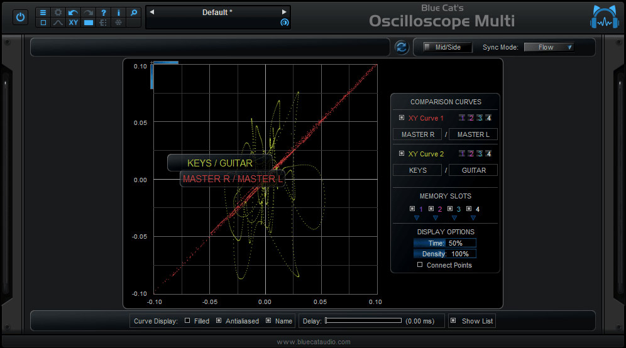This screenshot has width=626, height=348.
Task: Open help via question mark icon
Action: pyautogui.click(x=104, y=13)
